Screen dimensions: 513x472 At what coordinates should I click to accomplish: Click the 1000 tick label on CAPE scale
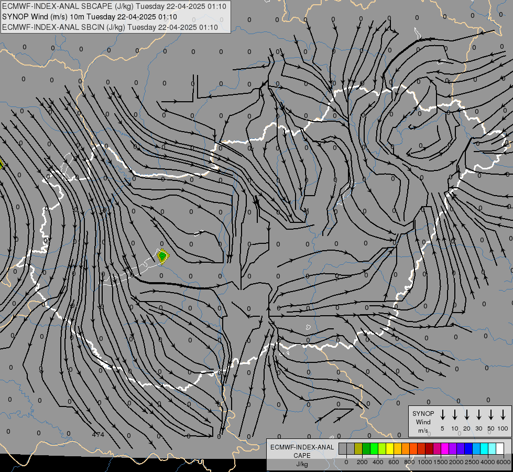pyautogui.click(x=425, y=462)
